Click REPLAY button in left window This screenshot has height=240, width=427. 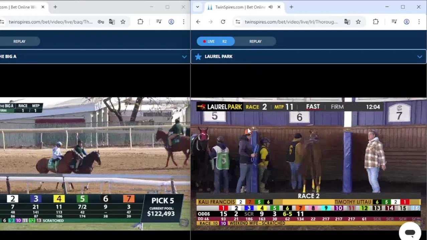tap(19, 41)
